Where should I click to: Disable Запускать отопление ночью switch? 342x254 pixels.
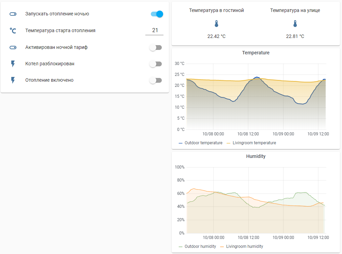157,14
